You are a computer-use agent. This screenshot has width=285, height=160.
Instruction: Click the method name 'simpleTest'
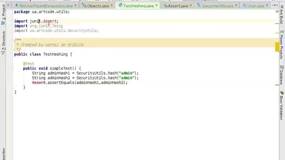click(61, 68)
